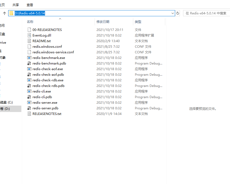Click the redis-check-aof.pdb file icon

[x=29, y=75]
